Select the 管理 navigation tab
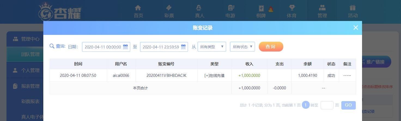 [x=322, y=11]
